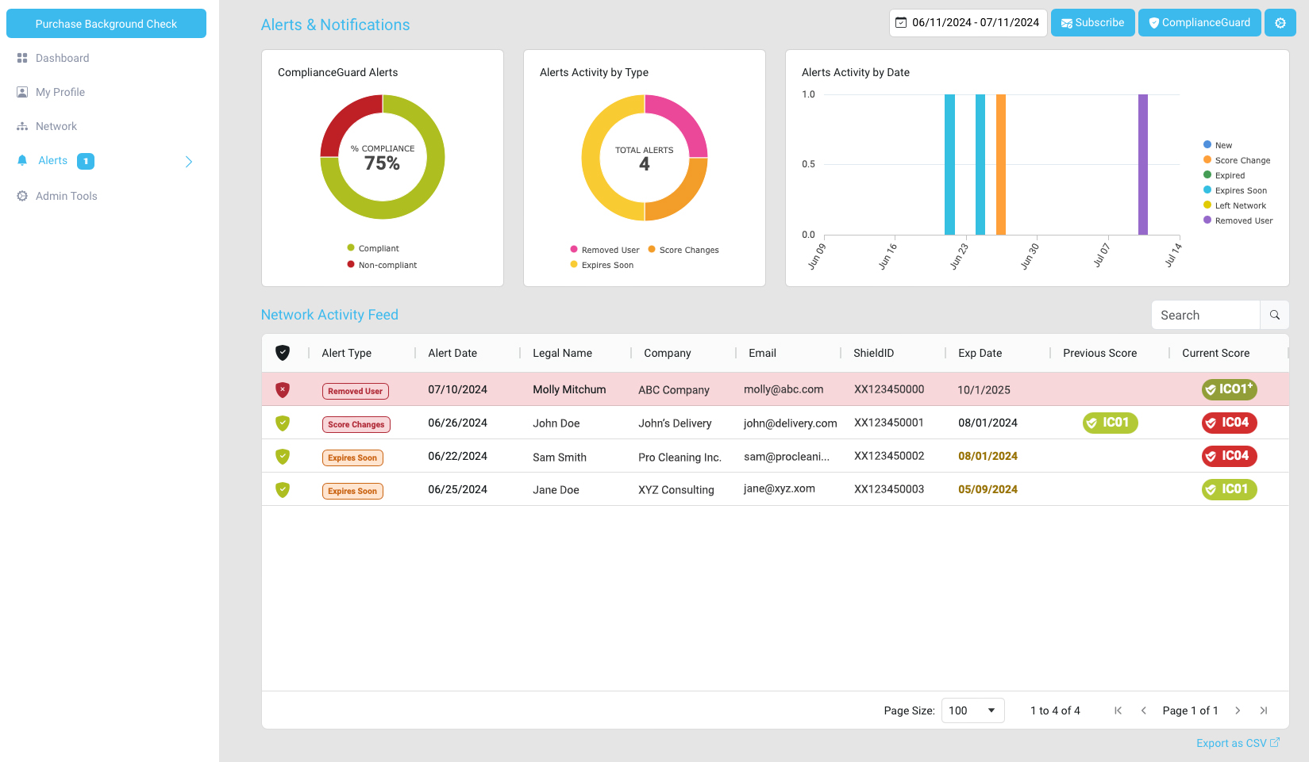Go to next page arrow
Viewport: 1309px width, 762px height.
coord(1238,710)
